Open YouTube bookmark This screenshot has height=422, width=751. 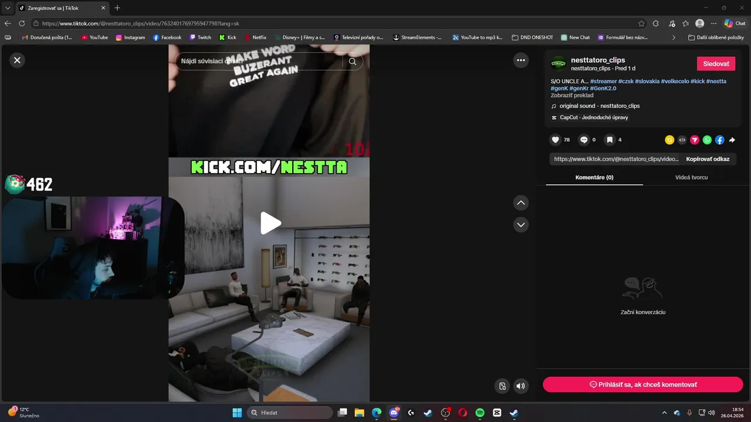pyautogui.click(x=94, y=37)
